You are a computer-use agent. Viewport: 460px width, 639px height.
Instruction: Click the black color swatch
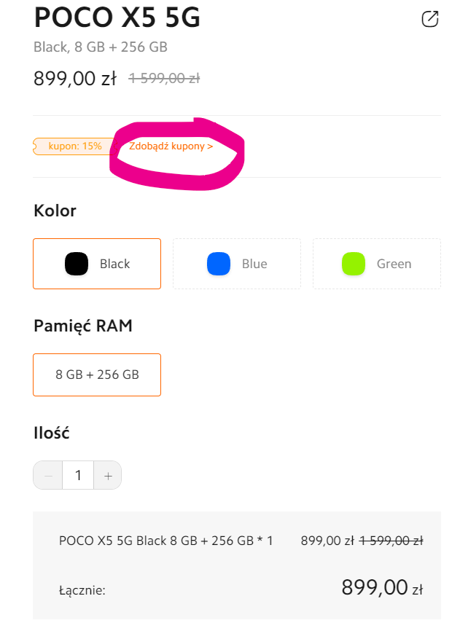(x=77, y=264)
